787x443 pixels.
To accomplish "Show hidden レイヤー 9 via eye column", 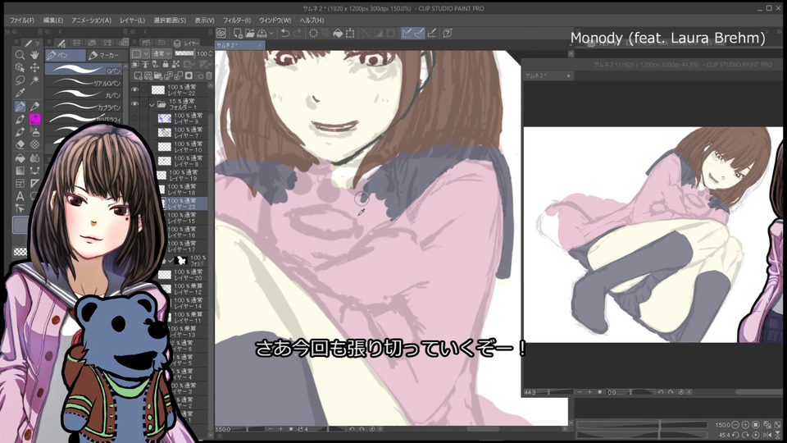I will click(134, 118).
